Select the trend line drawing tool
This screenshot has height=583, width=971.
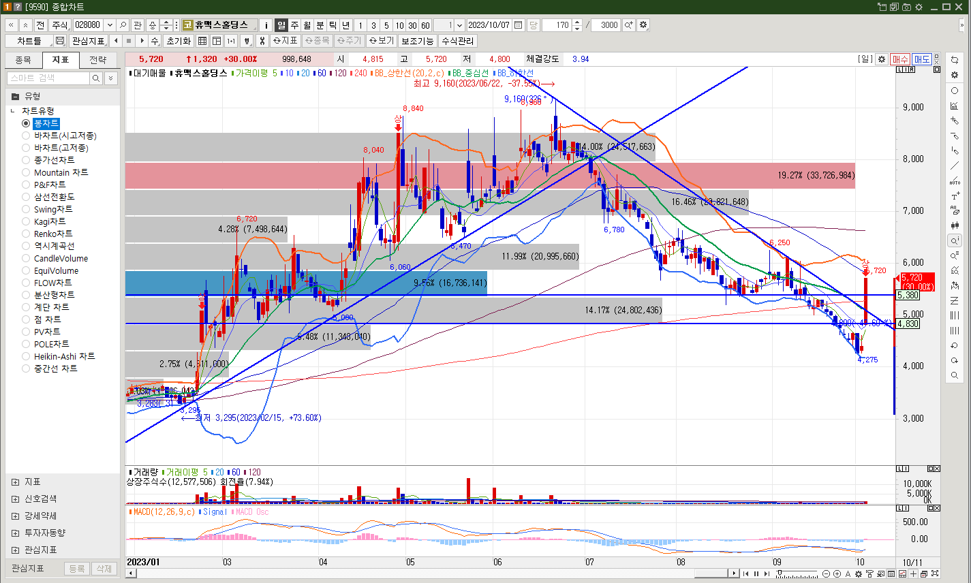[x=955, y=165]
